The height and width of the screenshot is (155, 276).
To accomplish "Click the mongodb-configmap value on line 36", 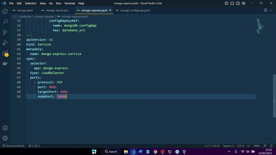I will (80, 25).
